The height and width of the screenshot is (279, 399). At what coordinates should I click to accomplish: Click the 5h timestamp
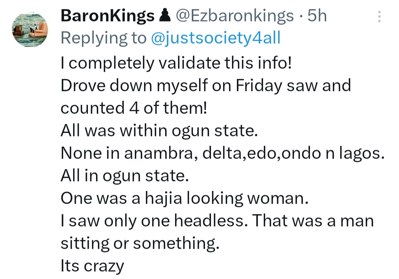click(317, 17)
